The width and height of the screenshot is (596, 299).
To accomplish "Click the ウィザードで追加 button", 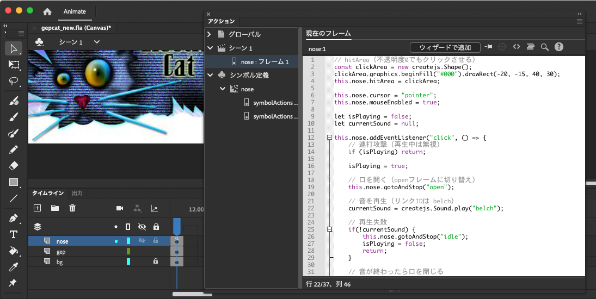I will coord(445,47).
